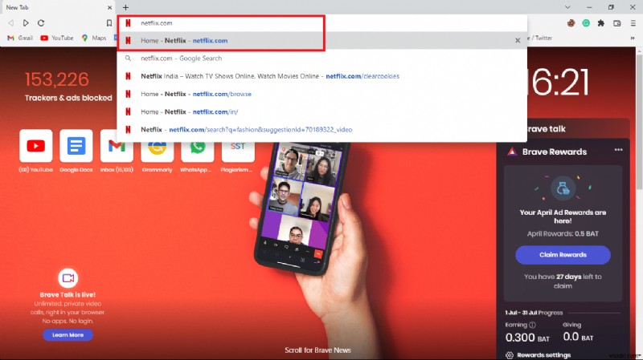Remove the highlighted Netflix suggestion
Viewport: 643px width, 360px height.
point(518,41)
